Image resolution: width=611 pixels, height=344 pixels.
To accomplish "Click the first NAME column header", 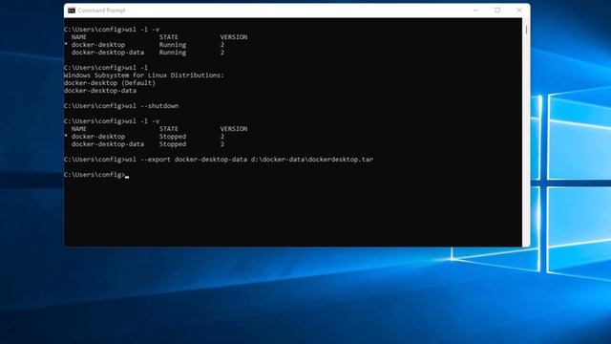I will pyautogui.click(x=78, y=37).
